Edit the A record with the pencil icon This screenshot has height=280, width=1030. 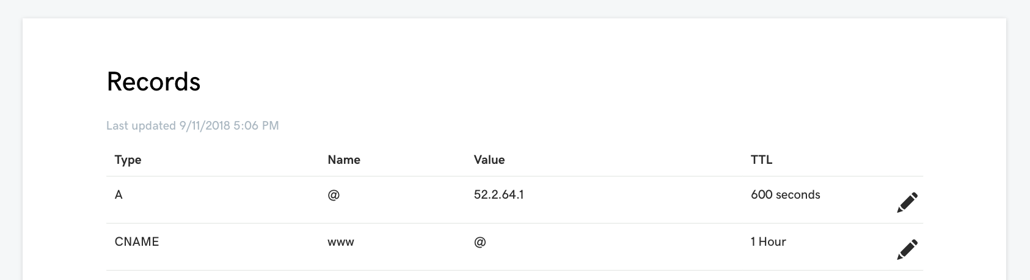[907, 202]
